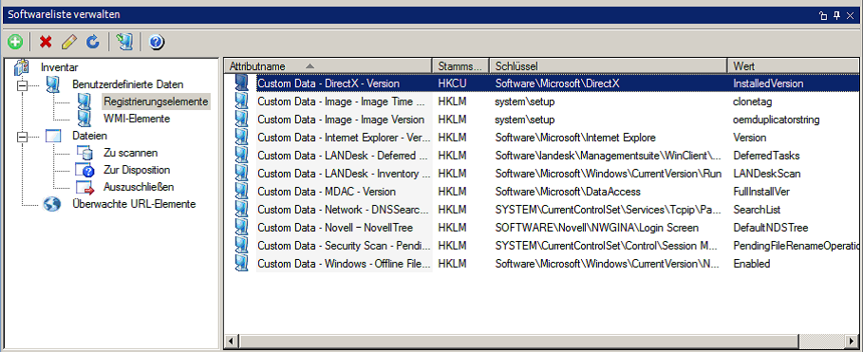This screenshot has width=863, height=352.
Task: Select Zu scannen tree item
Action: pos(130,153)
